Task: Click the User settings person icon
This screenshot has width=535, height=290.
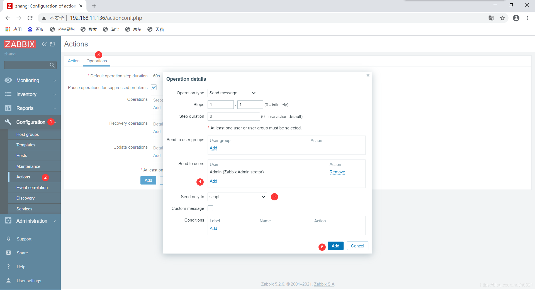Action: [x=9, y=280]
